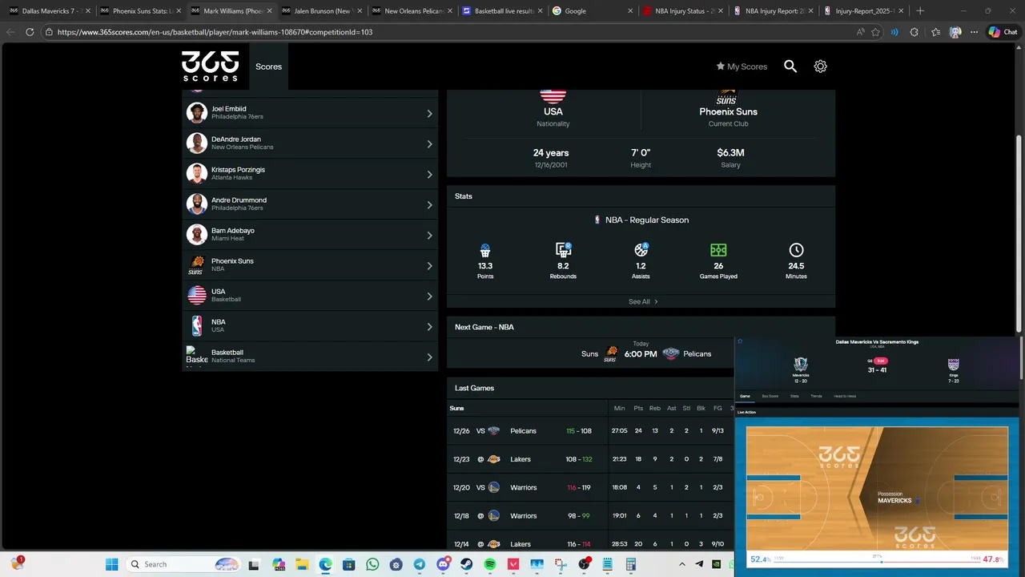Expand the USA Basketball row chevron

(x=429, y=296)
